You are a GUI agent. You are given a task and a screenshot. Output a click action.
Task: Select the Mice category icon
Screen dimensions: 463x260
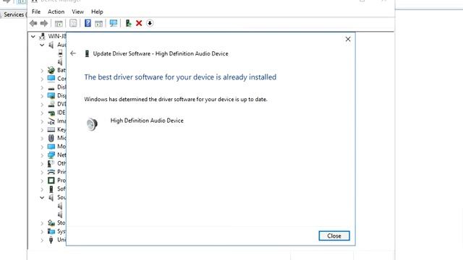51,138
